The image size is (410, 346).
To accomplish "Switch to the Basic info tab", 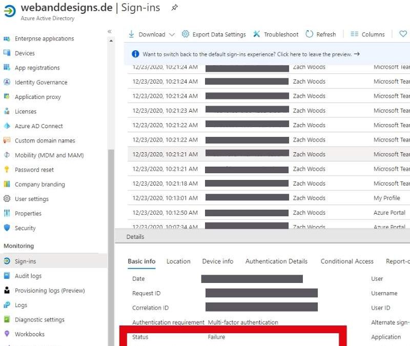I will click(141, 261).
